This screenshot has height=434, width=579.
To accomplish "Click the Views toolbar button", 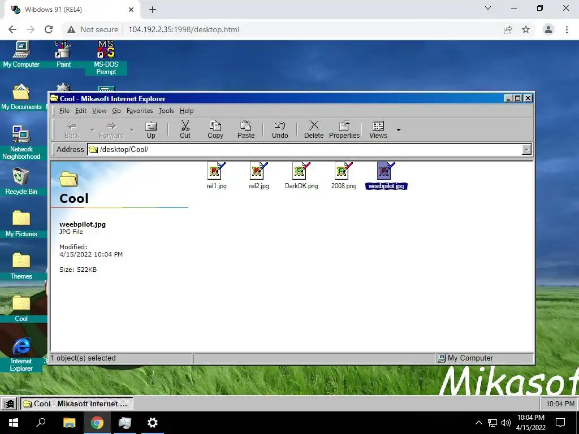I will tap(378, 130).
